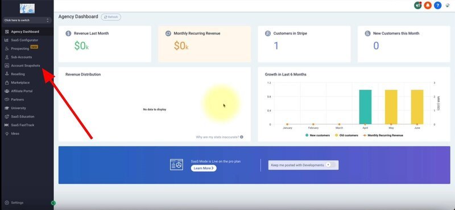Click the New Customers this Month value 0
Viewport: 455px width, 210px height.
click(376, 46)
